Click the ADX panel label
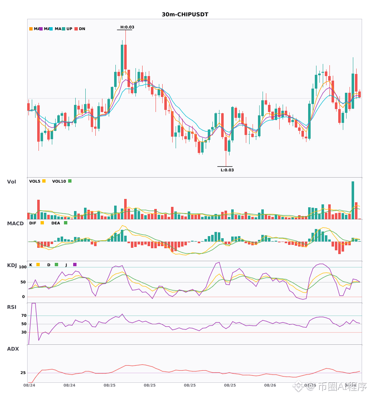Image resolution: width=370 pixels, height=397 pixels. (13, 349)
